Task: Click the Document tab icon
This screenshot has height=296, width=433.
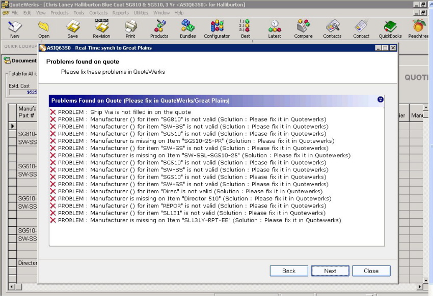Action: (7, 61)
